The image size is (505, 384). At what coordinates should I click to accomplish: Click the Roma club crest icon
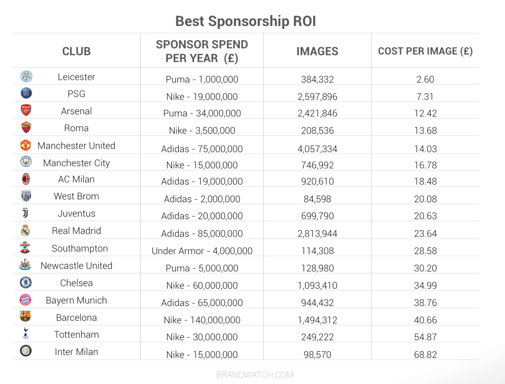coord(26,127)
